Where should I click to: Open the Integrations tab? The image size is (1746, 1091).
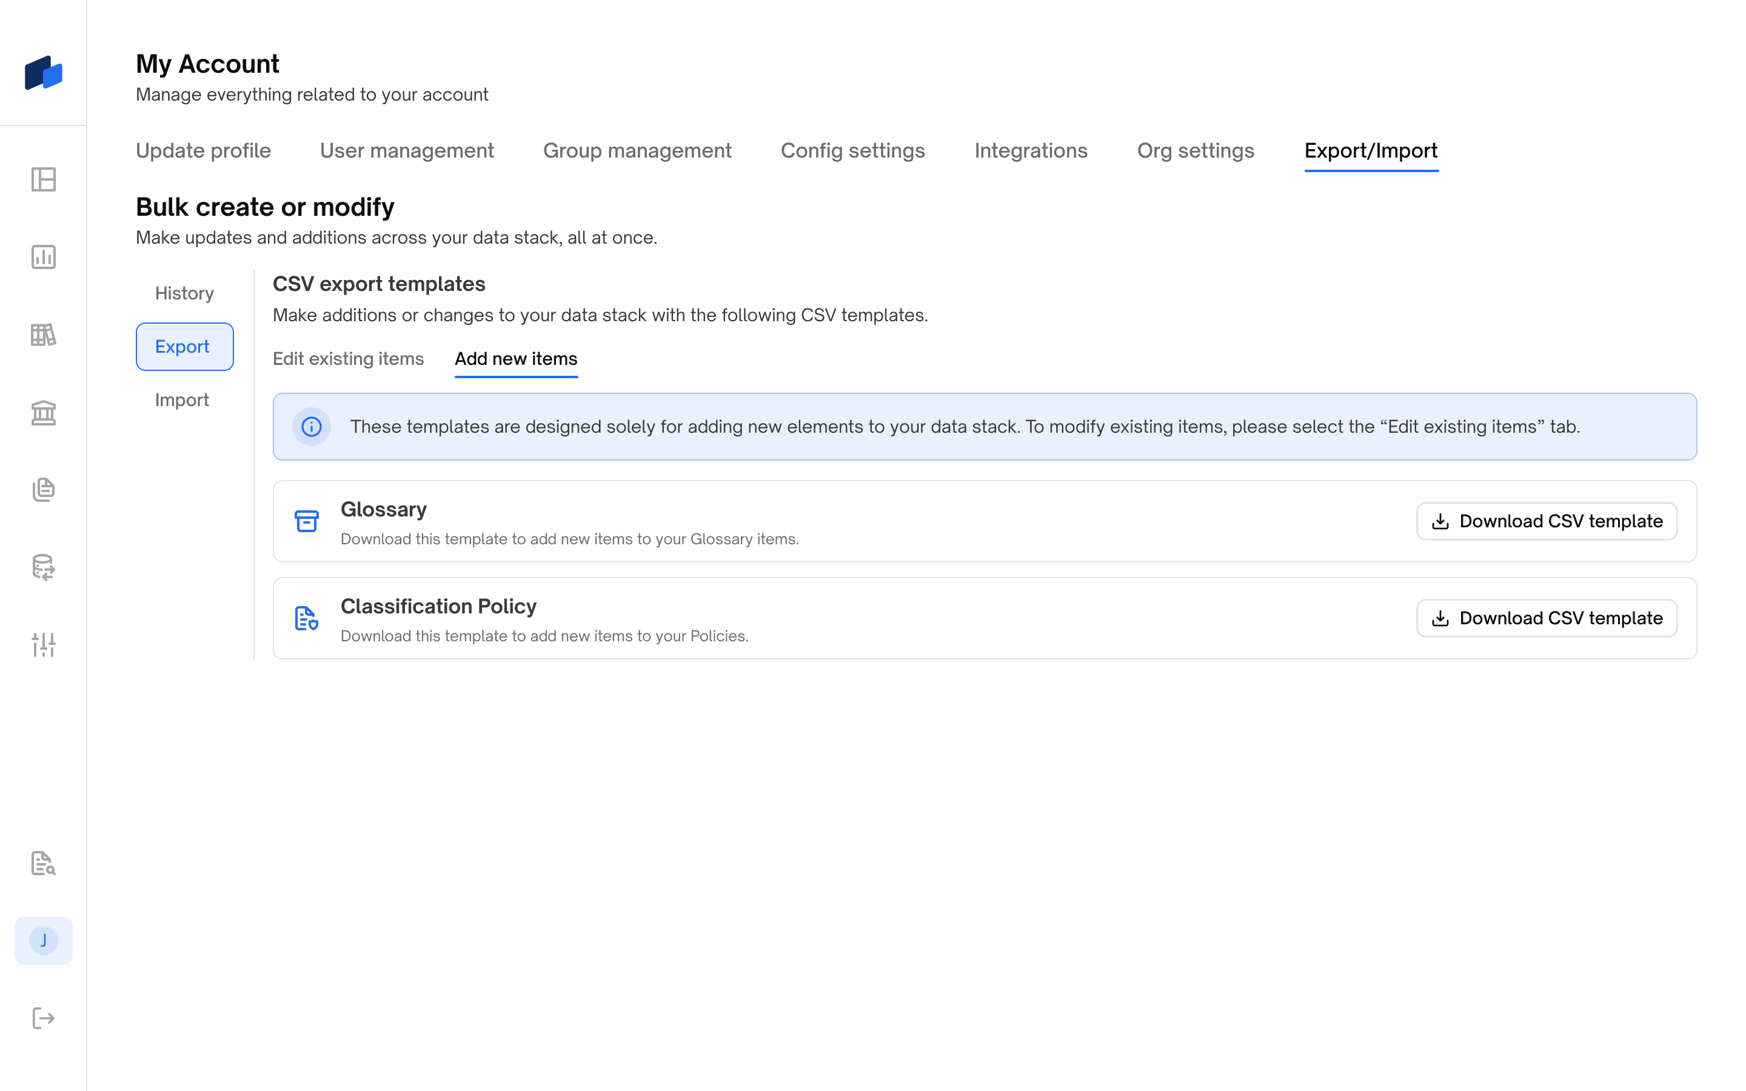(1030, 151)
